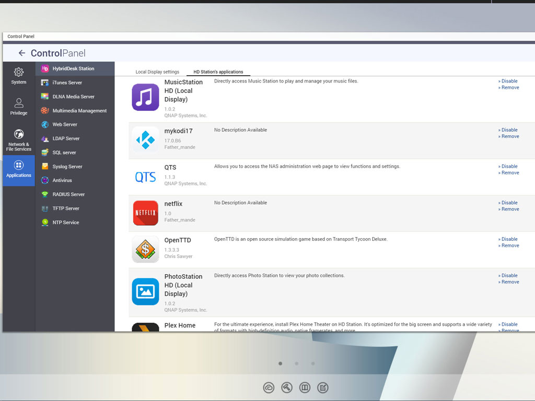Go to third desktop page dot
This screenshot has width=535, height=401.
[313, 363]
